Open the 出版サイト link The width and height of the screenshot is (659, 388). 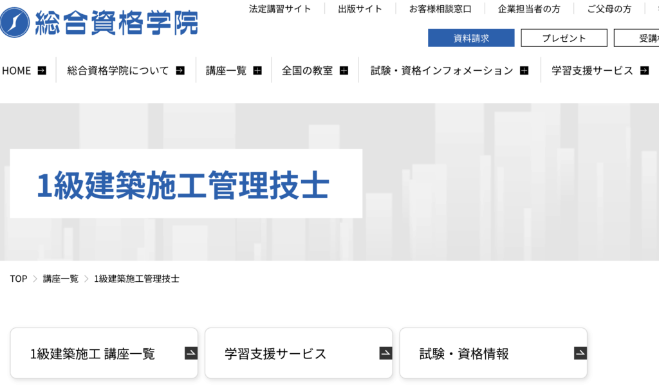pos(360,9)
